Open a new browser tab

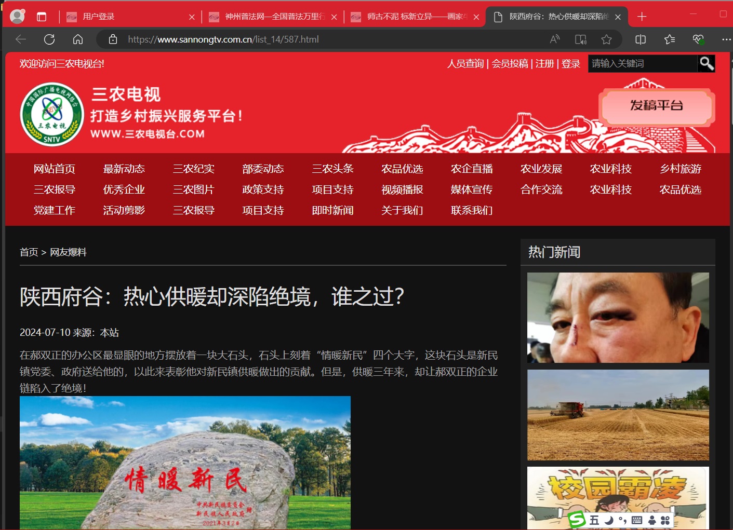642,17
